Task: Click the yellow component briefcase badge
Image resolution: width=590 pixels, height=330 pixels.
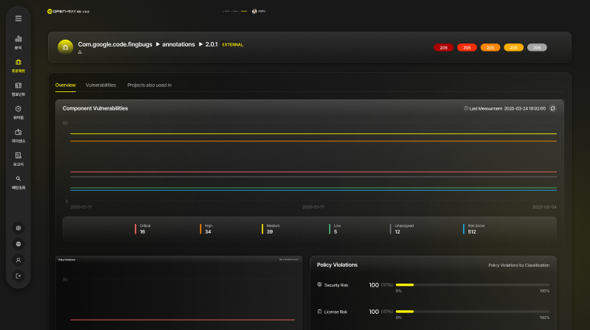Action: coord(65,47)
